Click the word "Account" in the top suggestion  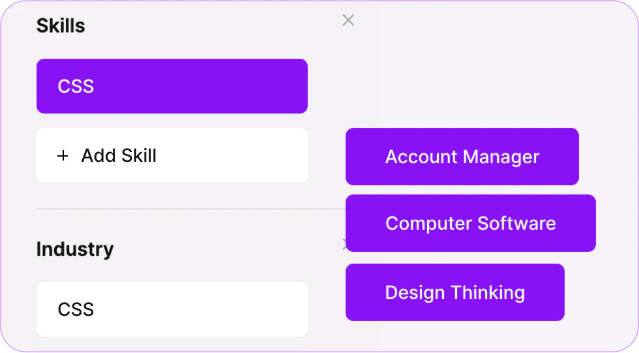click(x=422, y=157)
